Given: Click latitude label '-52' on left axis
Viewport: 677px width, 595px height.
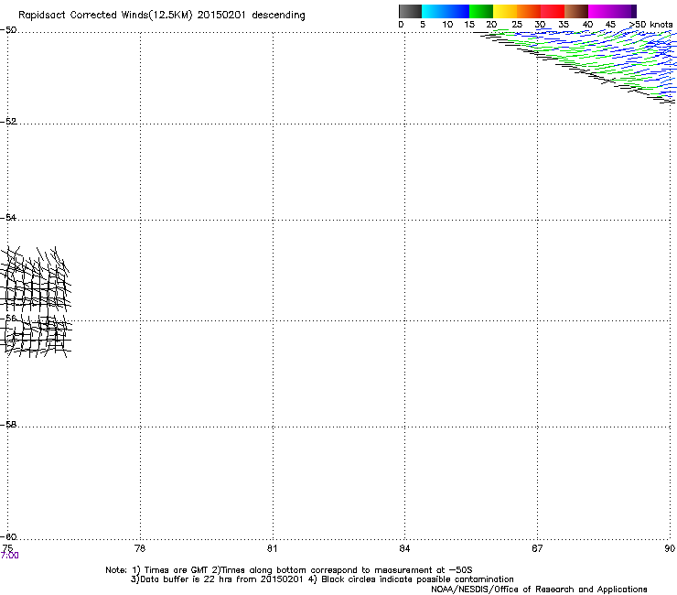Looking at the screenshot, I should tap(8, 122).
